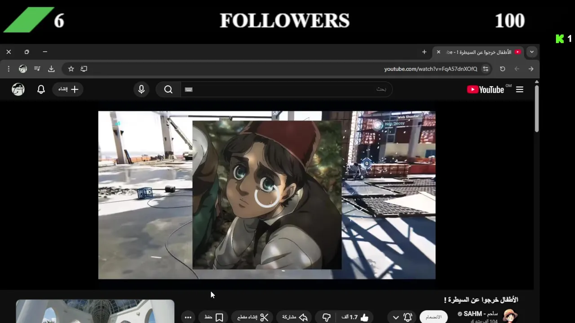The width and height of the screenshot is (575, 323).
Task: Click the حفظ save button
Action: [214, 317]
